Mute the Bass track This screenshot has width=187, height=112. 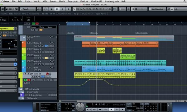tap(29, 68)
